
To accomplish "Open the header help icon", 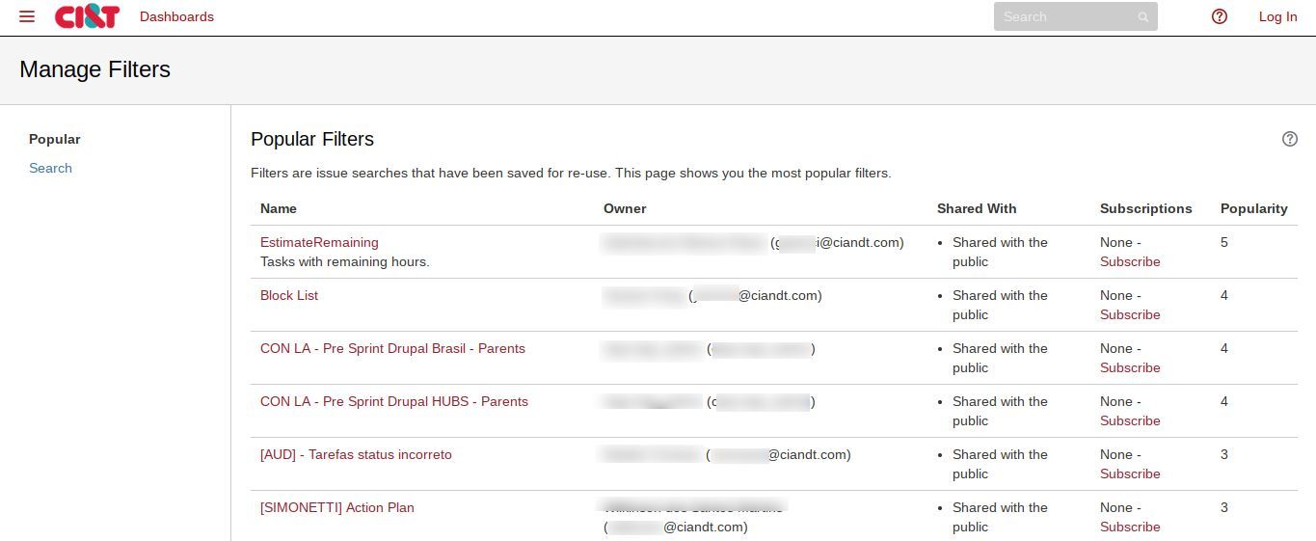I will [x=1220, y=16].
